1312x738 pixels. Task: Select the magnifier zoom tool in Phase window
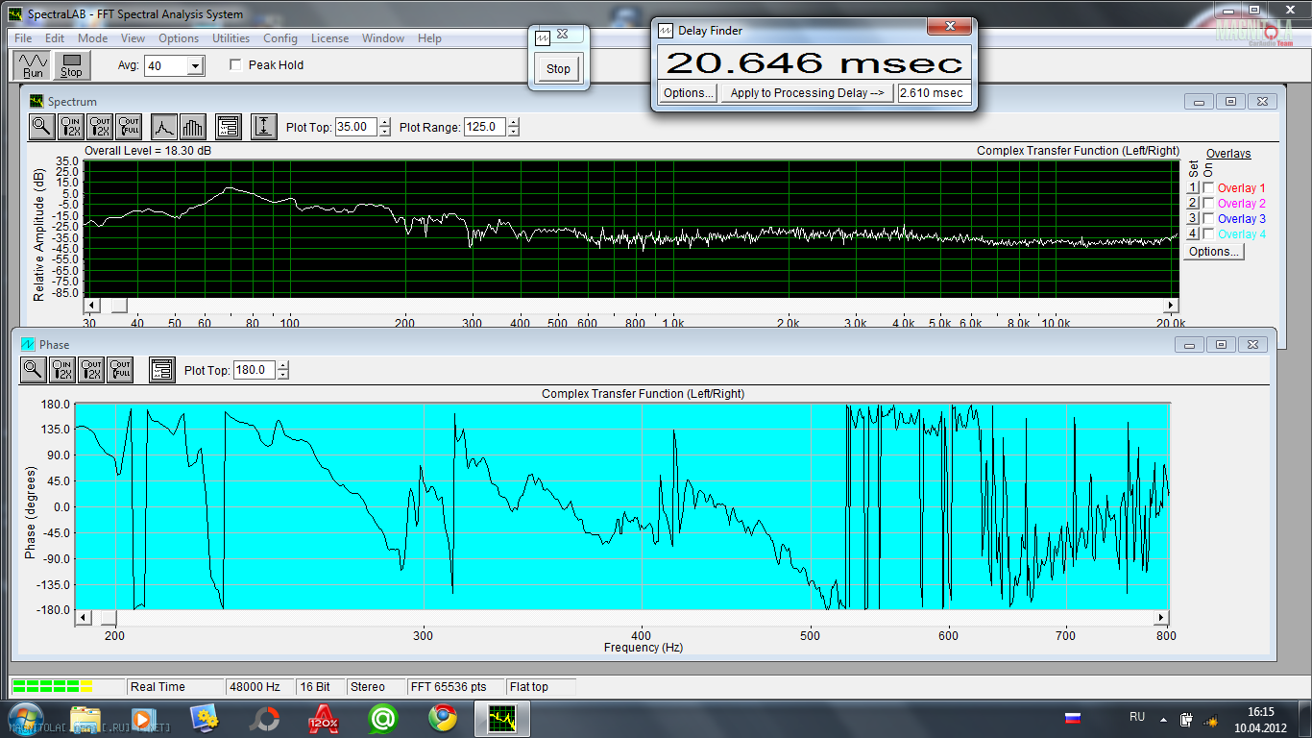34,369
